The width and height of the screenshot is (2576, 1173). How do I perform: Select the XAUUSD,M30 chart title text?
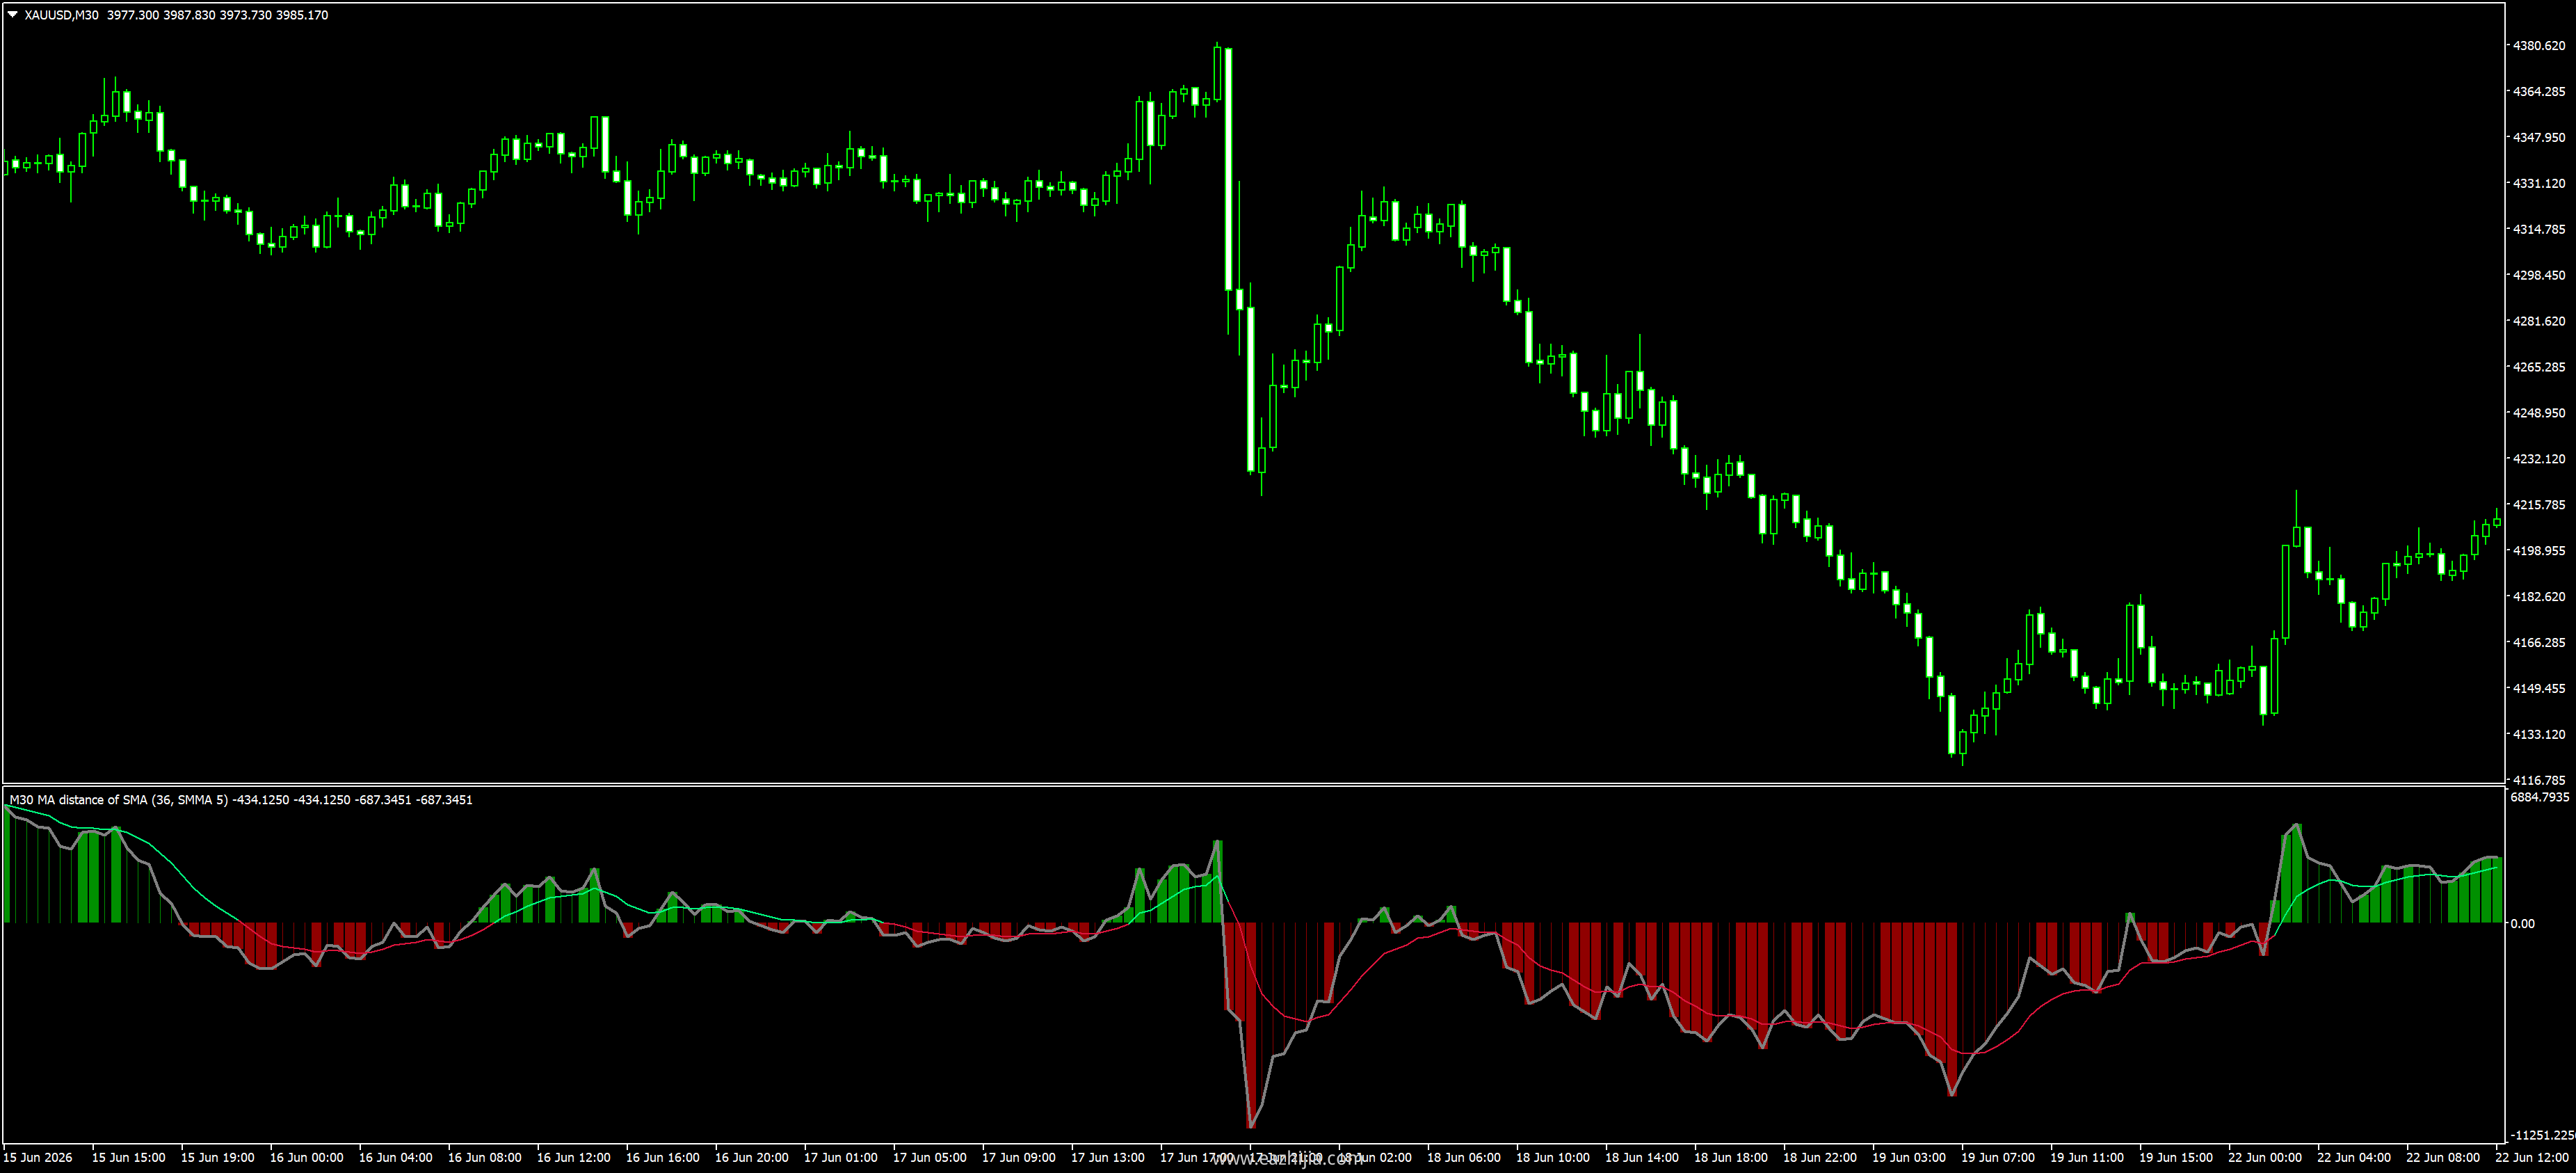[x=62, y=15]
